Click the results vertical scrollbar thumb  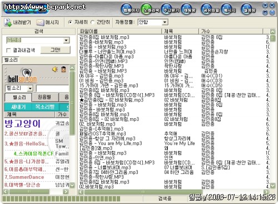272,38
